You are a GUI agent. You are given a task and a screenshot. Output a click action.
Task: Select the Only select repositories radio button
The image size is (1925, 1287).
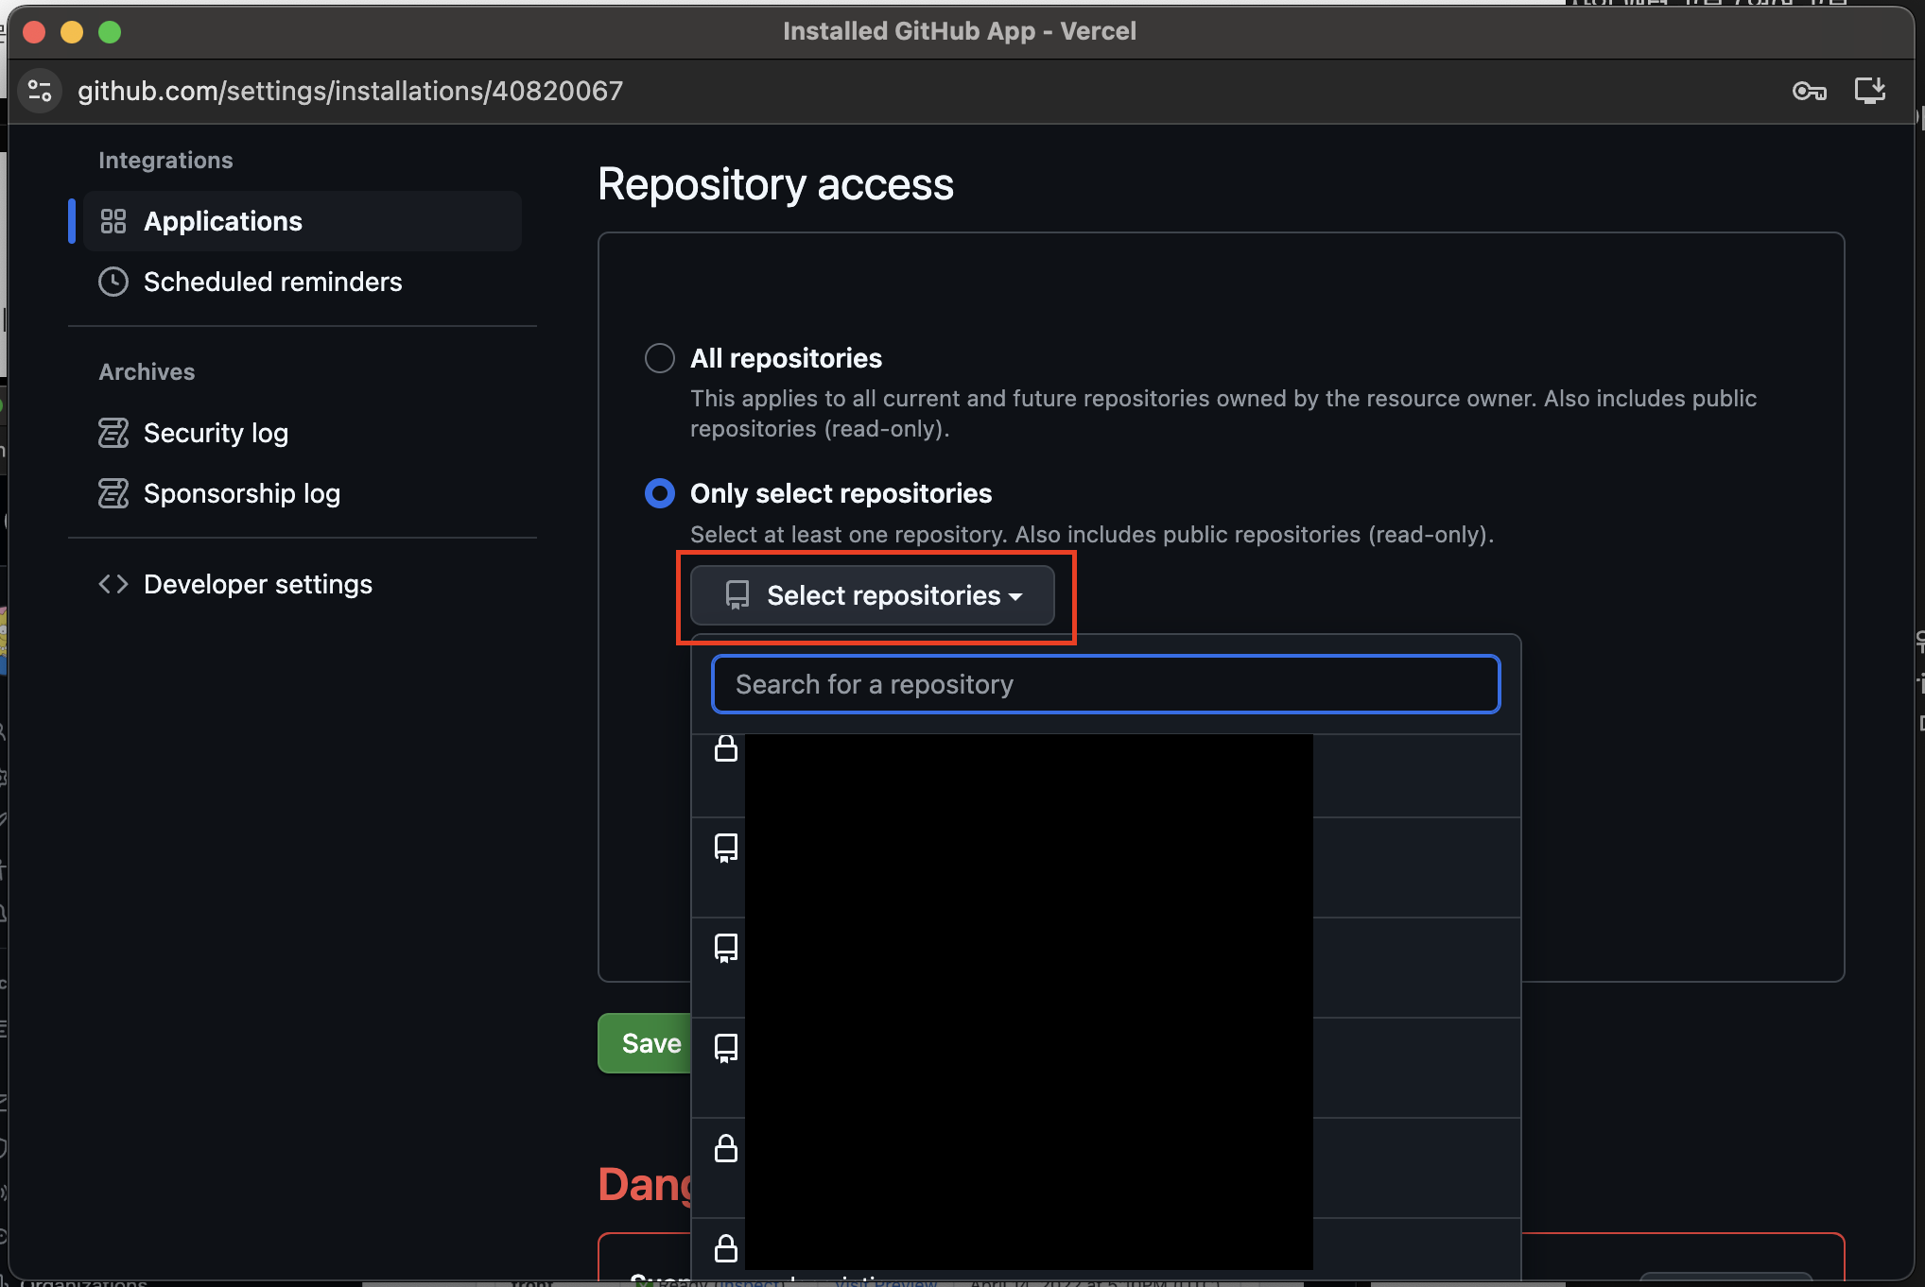660,493
